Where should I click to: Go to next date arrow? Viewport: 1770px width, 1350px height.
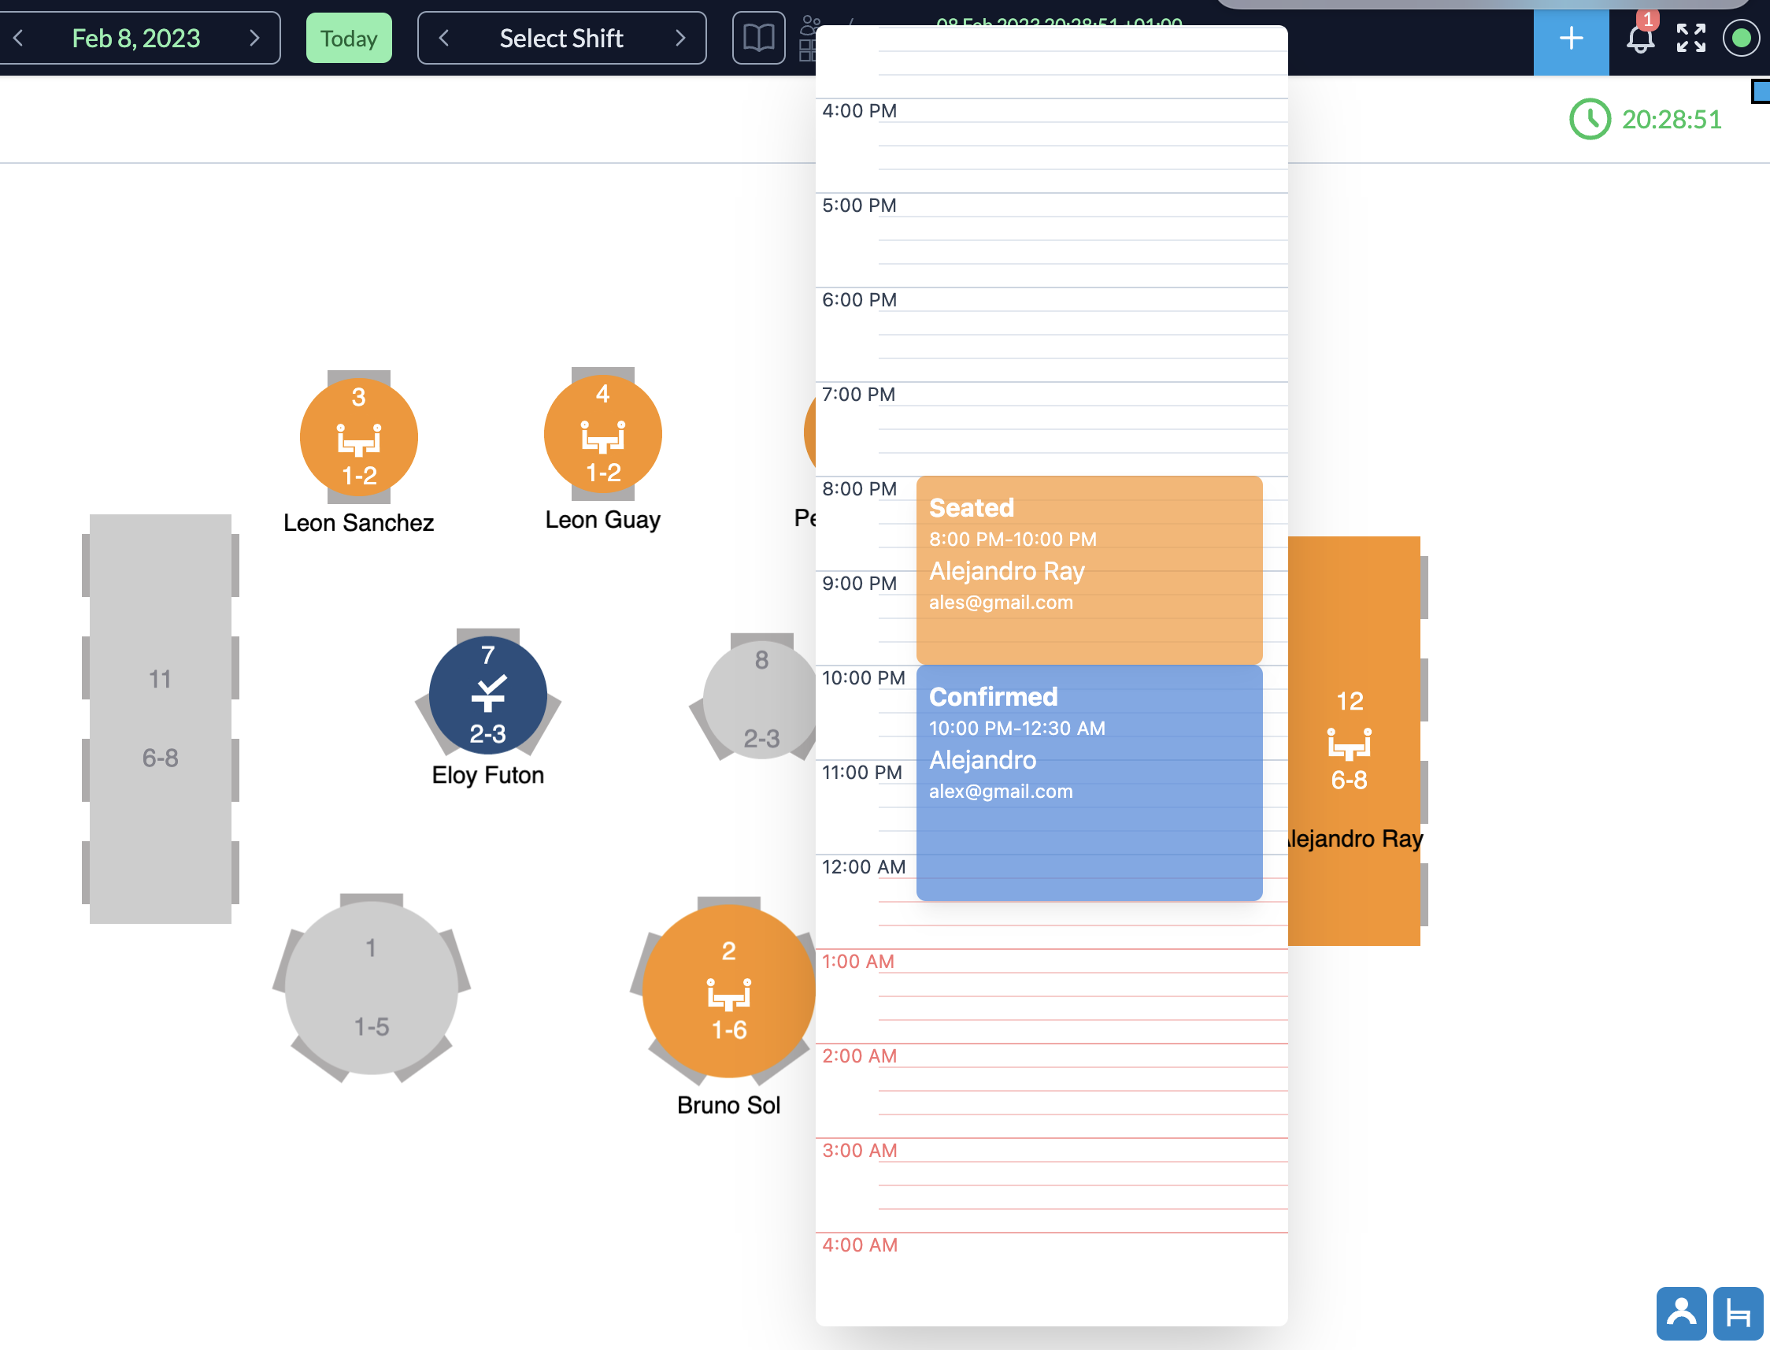254,38
